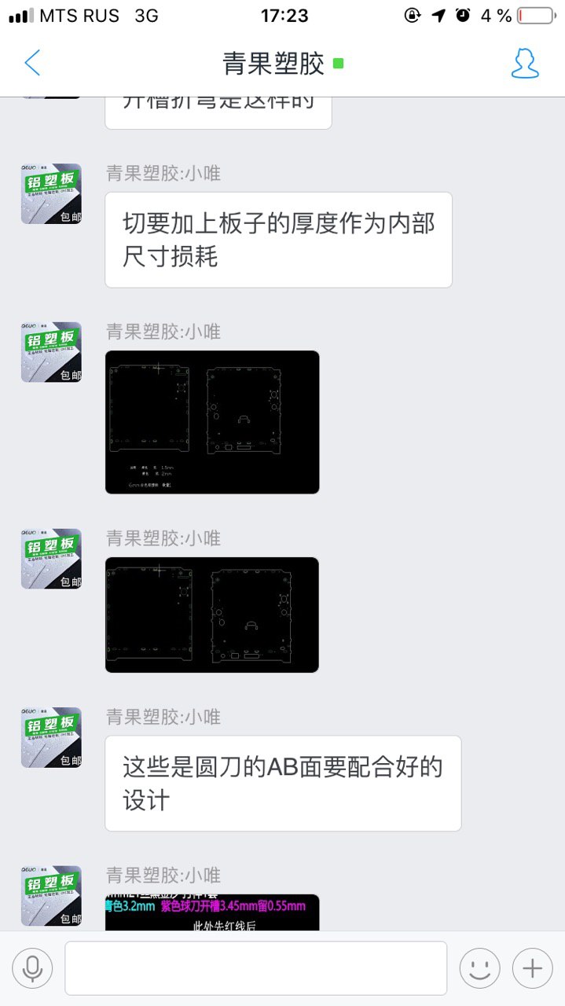Tap the partially visible top message bubble
This screenshot has height=1006, width=565.
[218, 112]
